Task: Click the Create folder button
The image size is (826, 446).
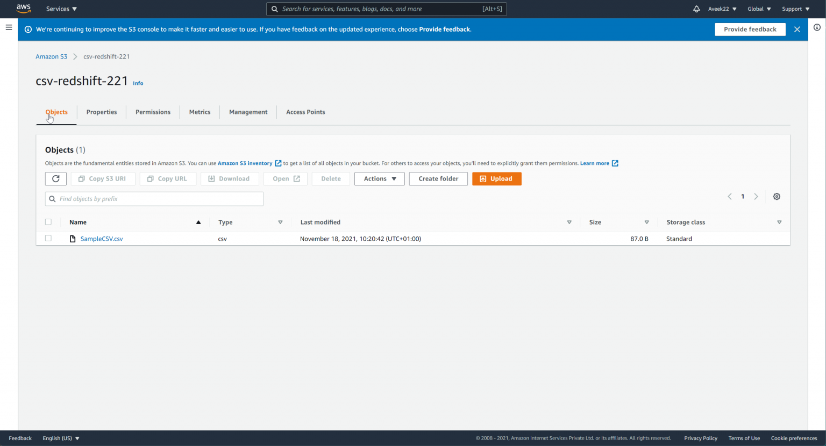Action: tap(438, 178)
